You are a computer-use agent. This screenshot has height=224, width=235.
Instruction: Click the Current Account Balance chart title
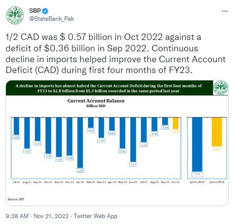coord(96,101)
